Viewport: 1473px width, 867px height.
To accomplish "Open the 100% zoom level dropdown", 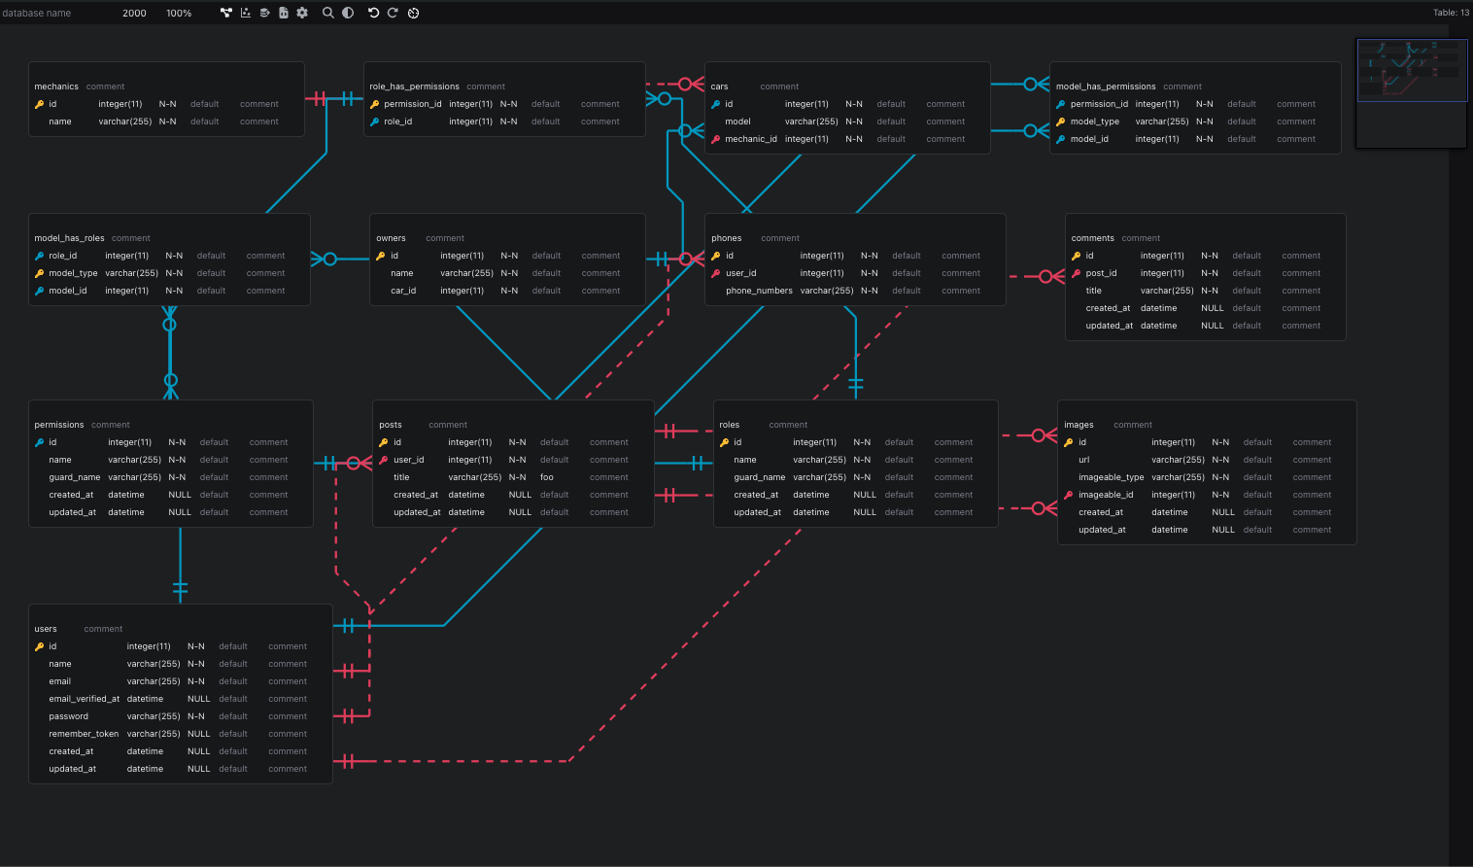I will pyautogui.click(x=179, y=13).
